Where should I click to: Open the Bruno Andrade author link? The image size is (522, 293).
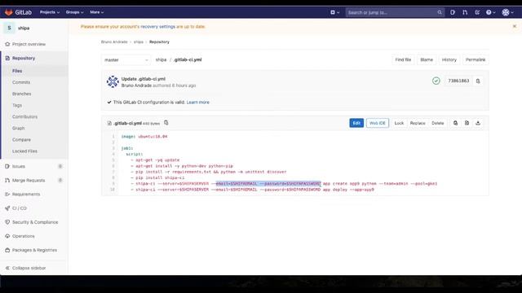pyautogui.click(x=136, y=85)
